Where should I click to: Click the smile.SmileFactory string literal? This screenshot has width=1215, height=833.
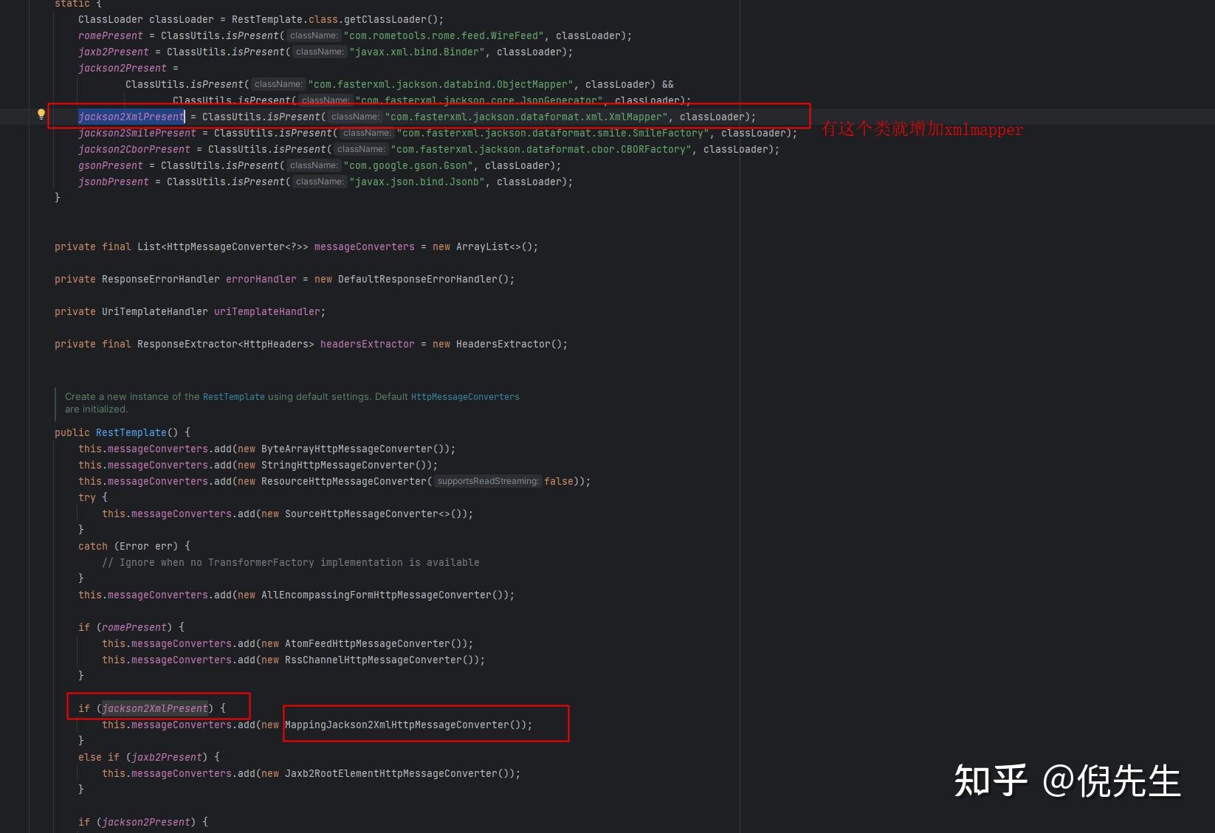pos(553,133)
